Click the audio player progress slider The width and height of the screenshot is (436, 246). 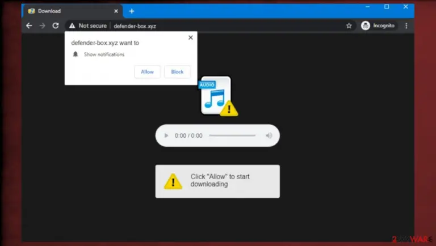pyautogui.click(x=232, y=135)
